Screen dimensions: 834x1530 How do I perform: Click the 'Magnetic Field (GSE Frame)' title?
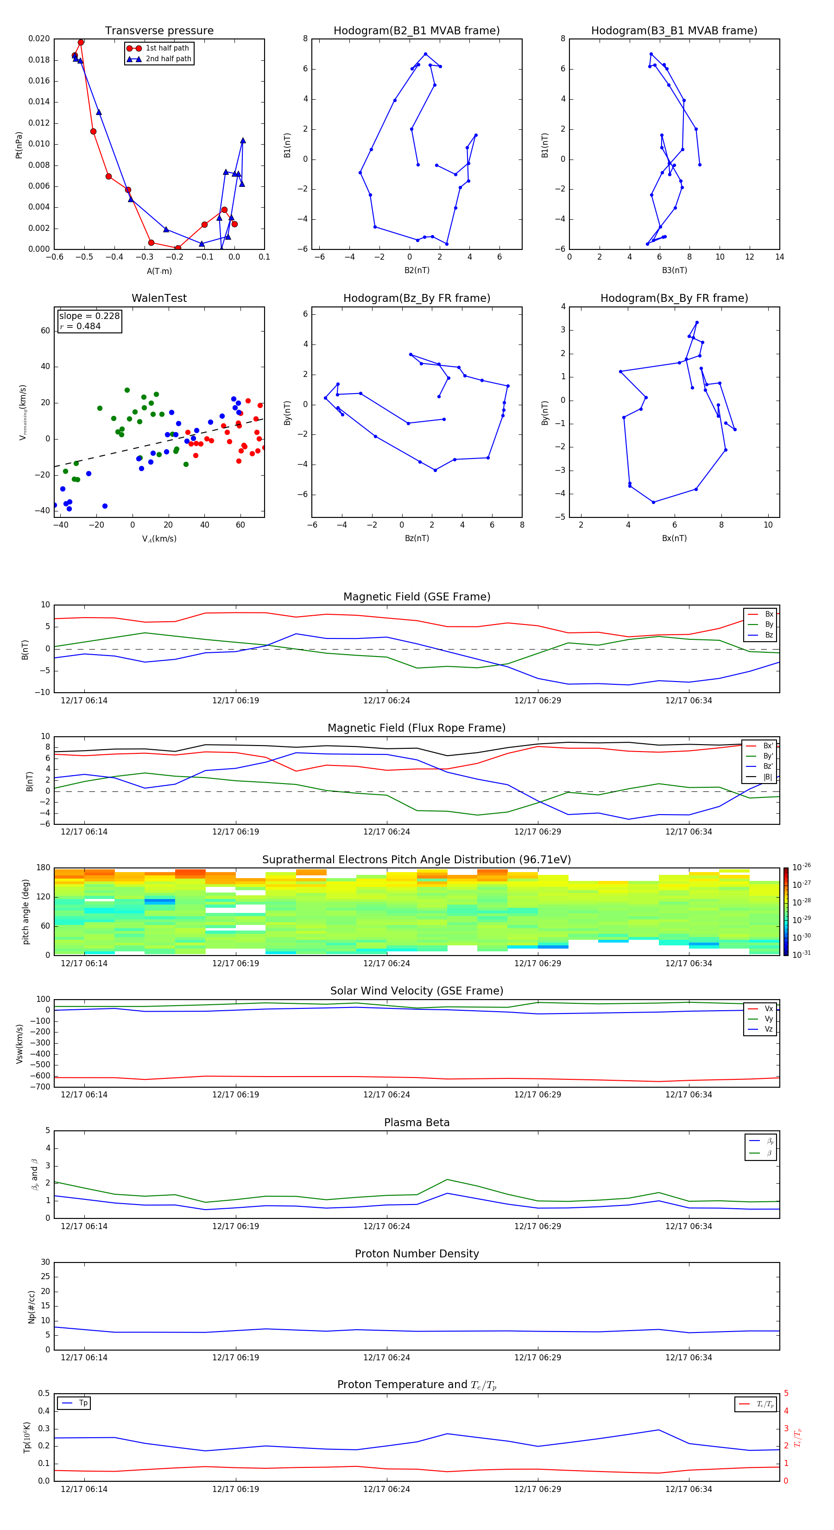tap(417, 597)
